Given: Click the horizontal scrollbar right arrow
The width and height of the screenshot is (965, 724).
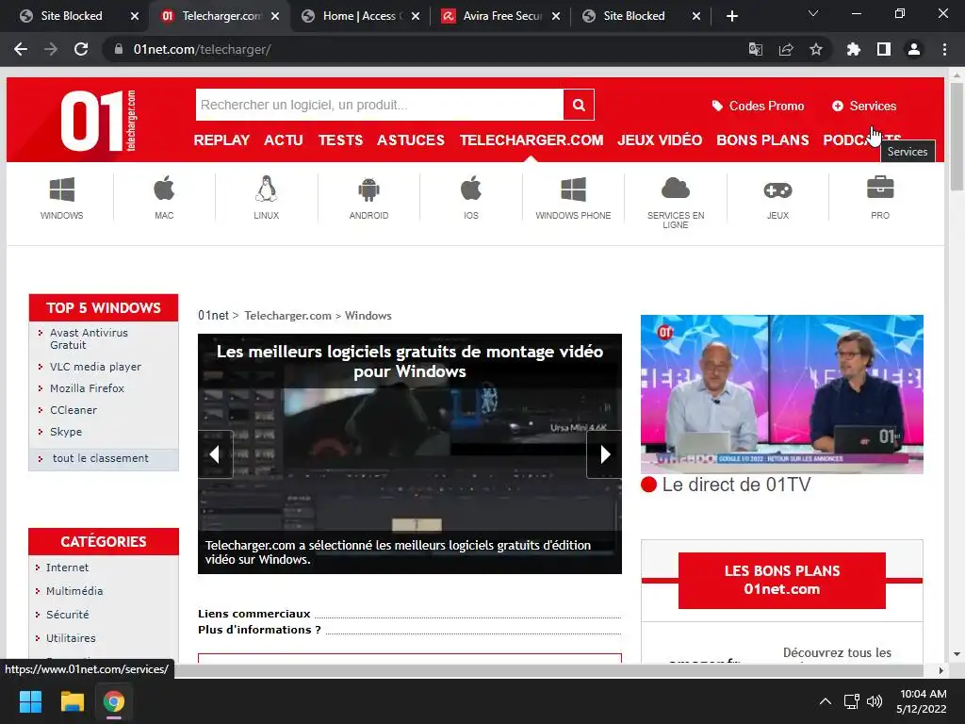Looking at the screenshot, I should [x=941, y=670].
